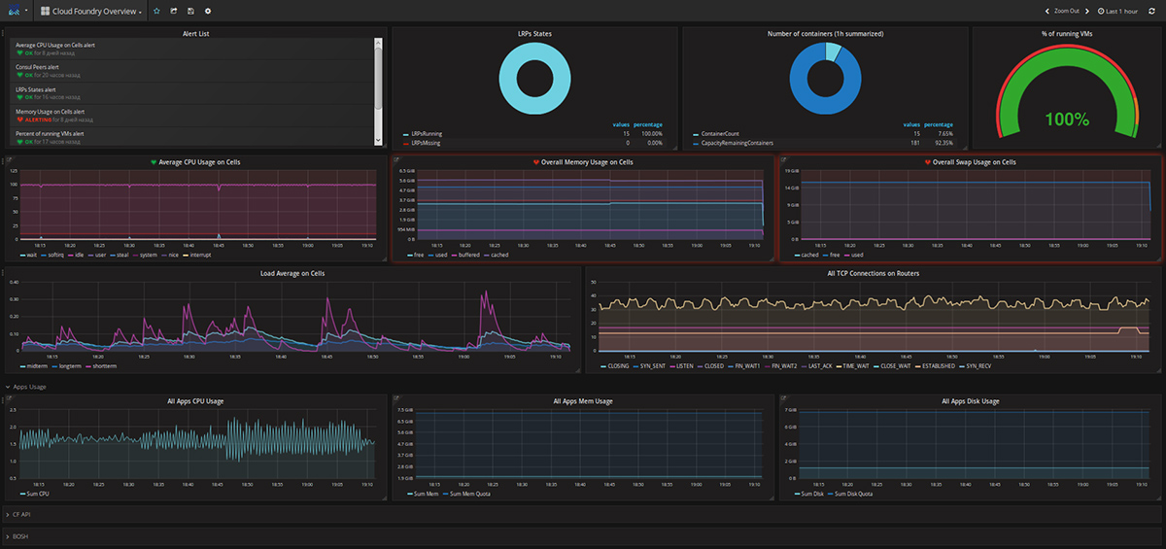Shift time range forward with right arrow

pyautogui.click(x=1089, y=11)
